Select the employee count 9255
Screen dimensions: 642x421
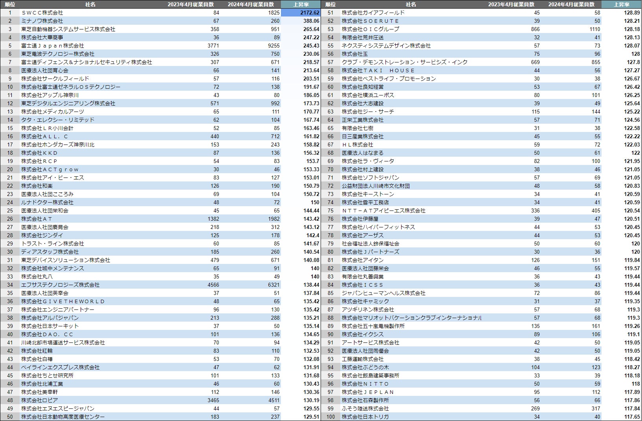point(274,46)
